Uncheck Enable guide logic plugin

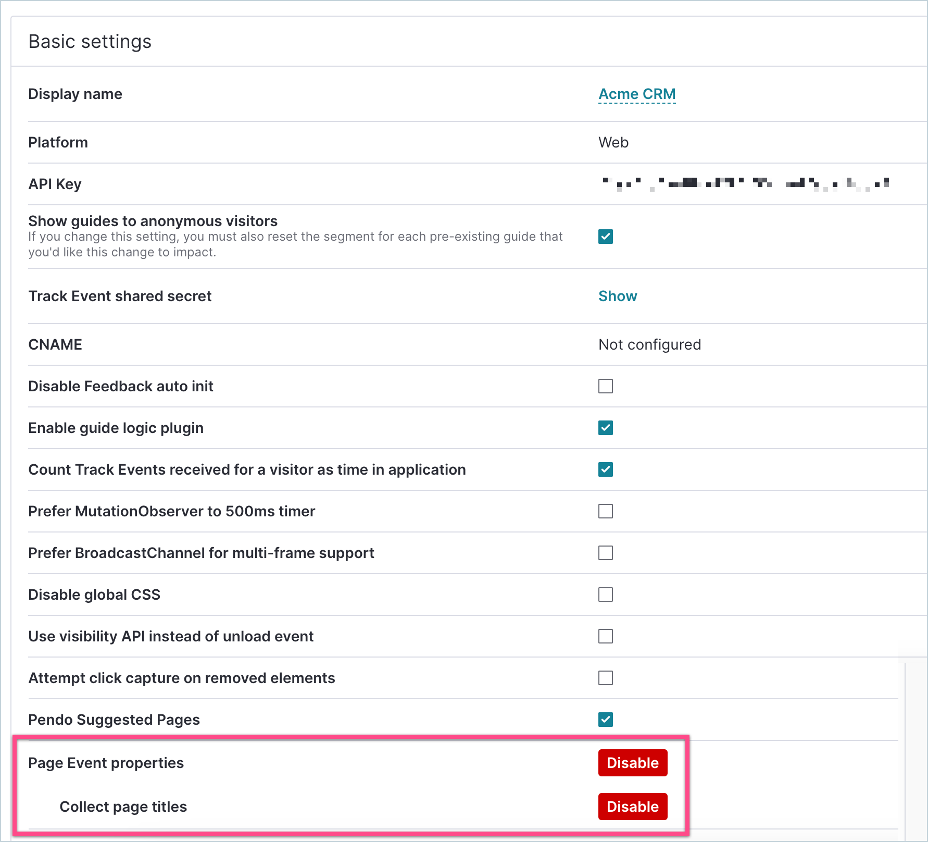click(x=605, y=428)
